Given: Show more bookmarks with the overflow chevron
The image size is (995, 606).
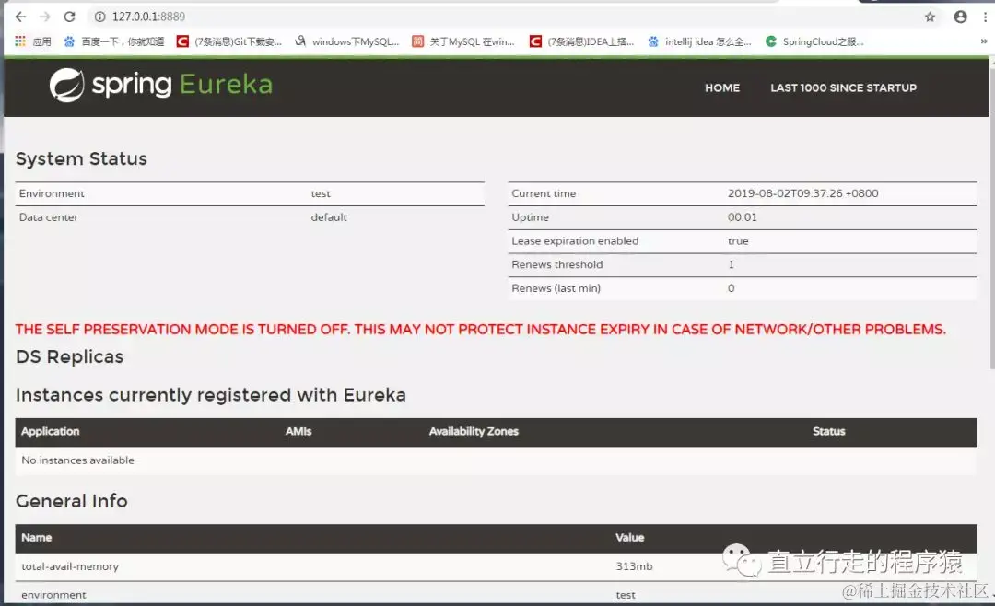Looking at the screenshot, I should (984, 41).
